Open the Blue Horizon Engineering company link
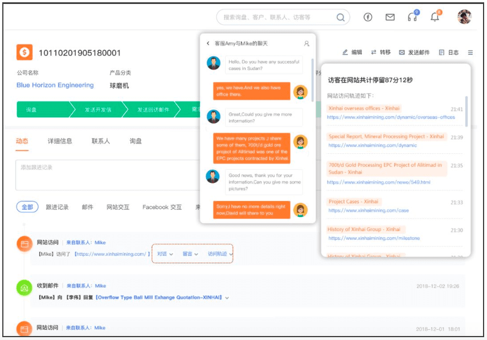The image size is (487, 340). tap(55, 85)
